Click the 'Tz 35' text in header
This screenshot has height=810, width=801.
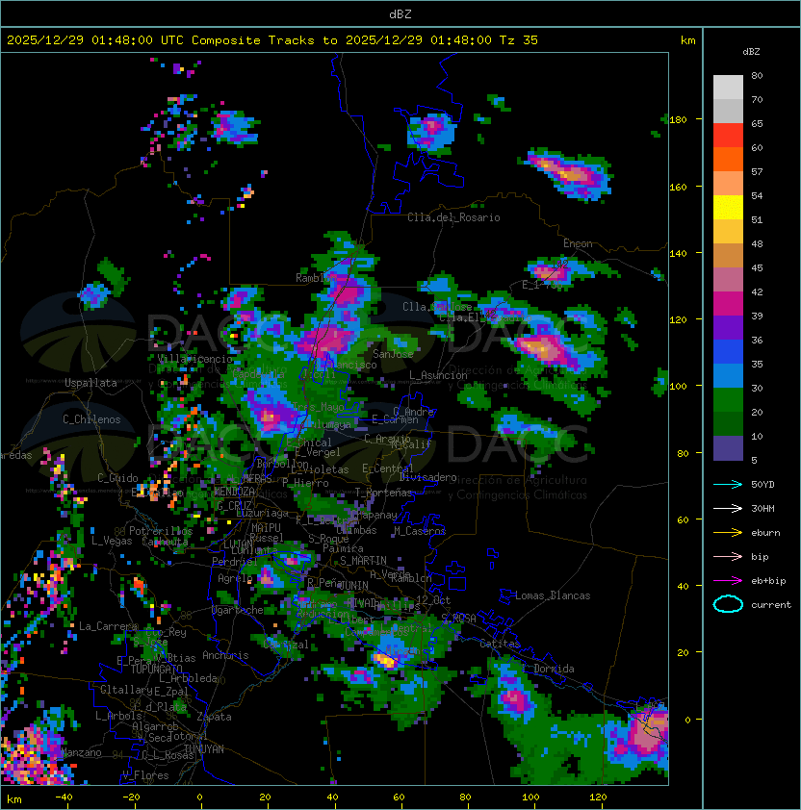[519, 40]
